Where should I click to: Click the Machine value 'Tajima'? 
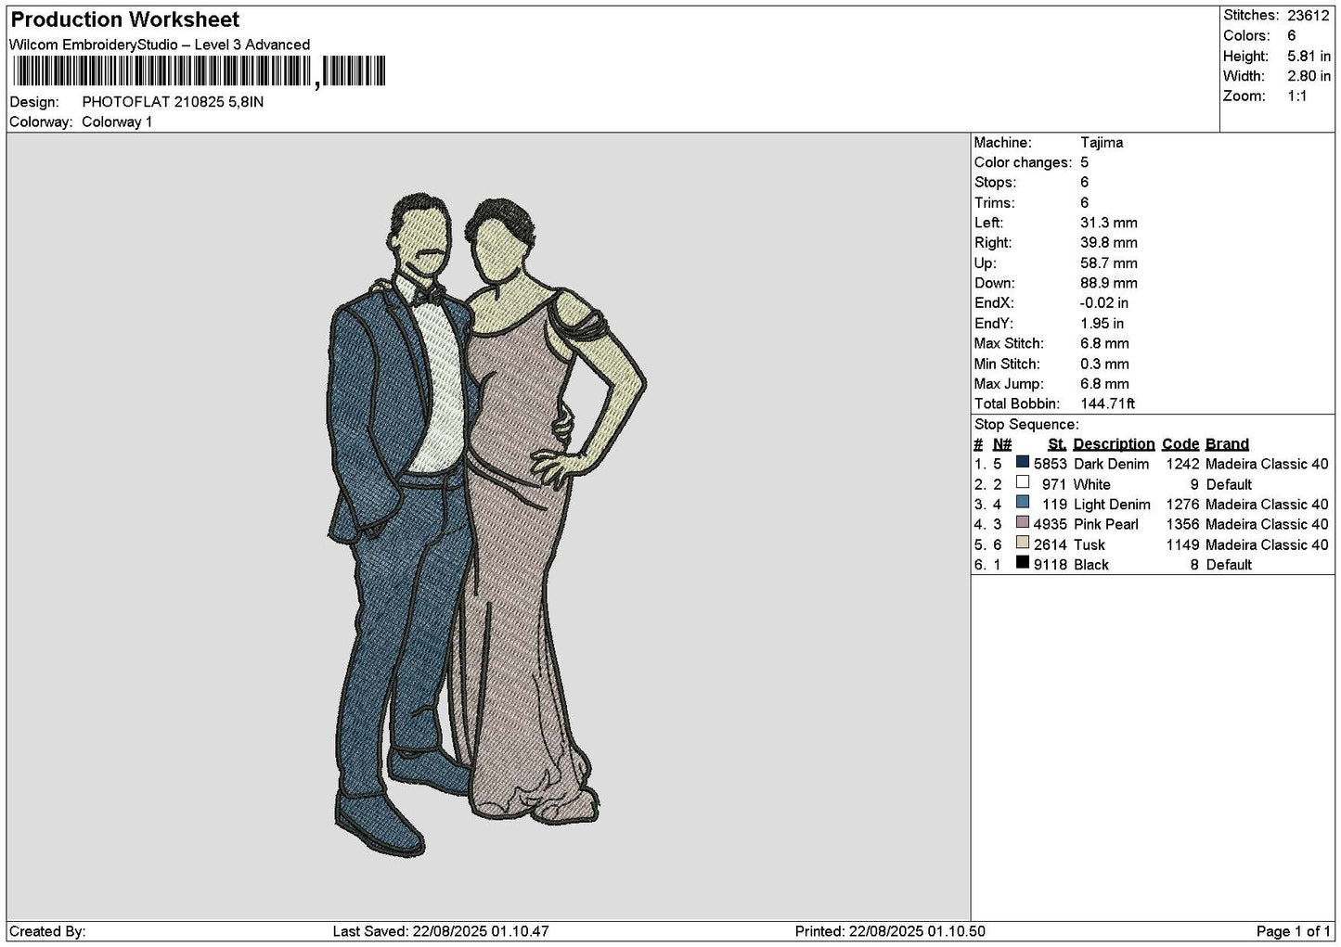(x=1102, y=143)
